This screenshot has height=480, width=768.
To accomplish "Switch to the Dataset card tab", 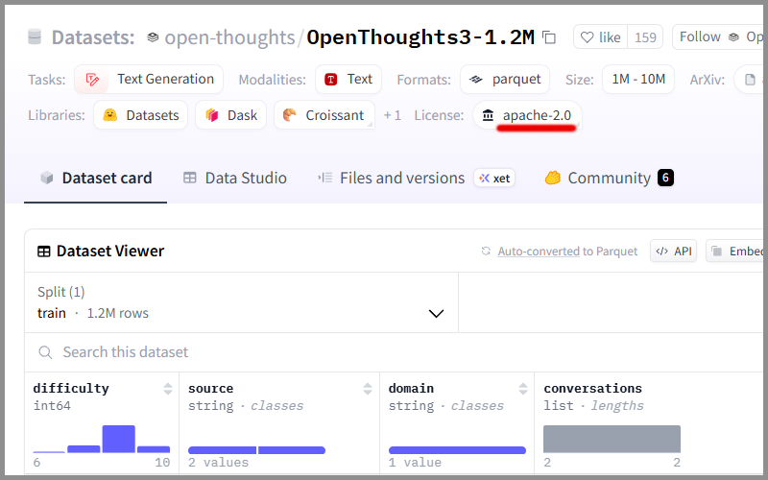I will pyautogui.click(x=96, y=179).
